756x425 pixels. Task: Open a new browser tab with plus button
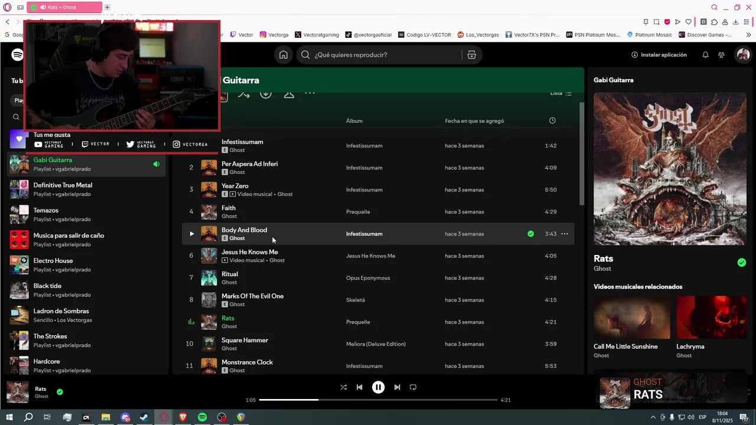click(x=107, y=7)
